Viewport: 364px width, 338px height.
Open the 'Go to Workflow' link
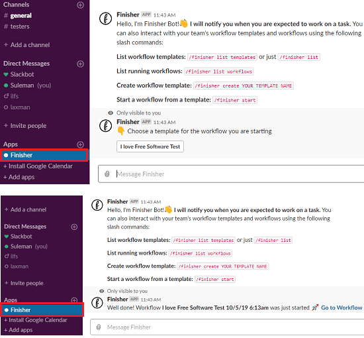[341, 308]
